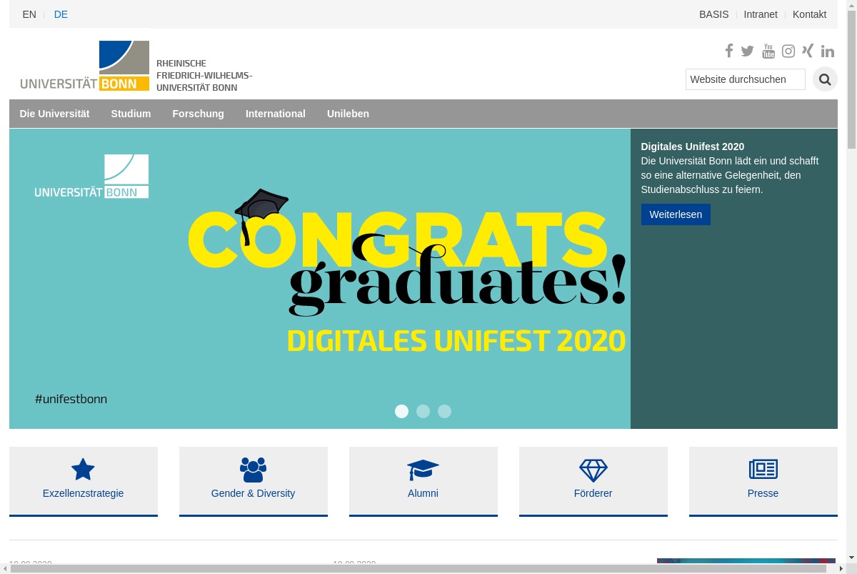Open the Förderer link
The height and width of the screenshot is (574, 857).
593,493
